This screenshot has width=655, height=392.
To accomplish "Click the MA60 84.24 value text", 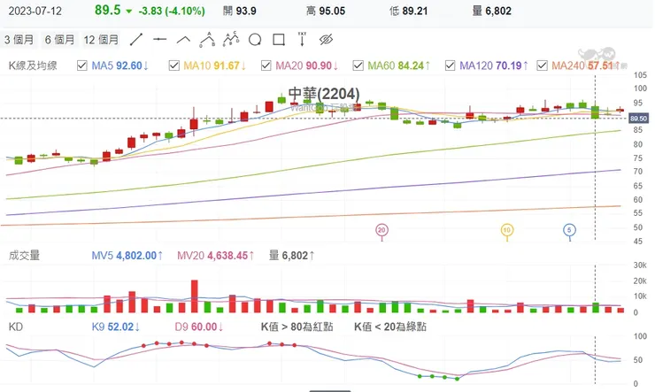I will (x=399, y=65).
